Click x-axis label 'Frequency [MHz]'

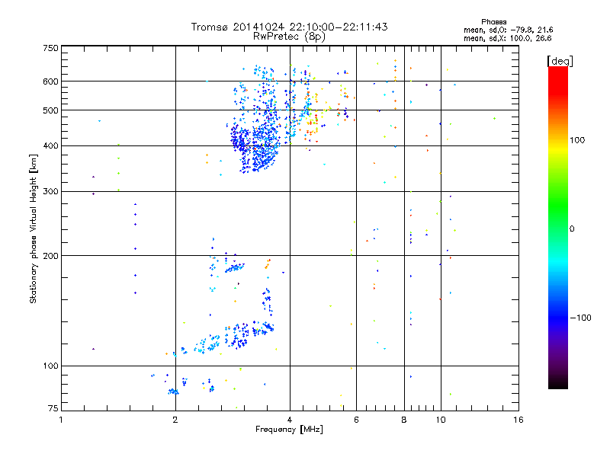pyautogui.click(x=289, y=430)
